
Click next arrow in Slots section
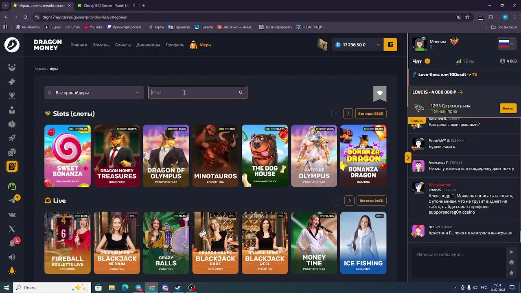[x=348, y=114]
